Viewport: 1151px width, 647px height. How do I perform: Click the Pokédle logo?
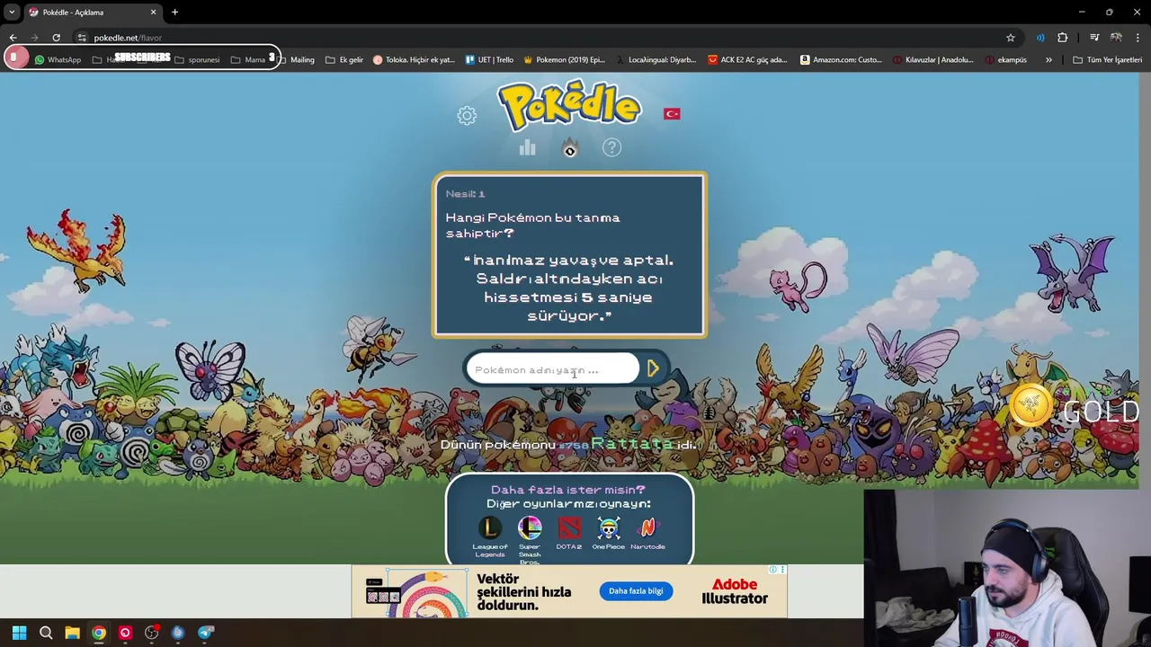pyautogui.click(x=569, y=106)
